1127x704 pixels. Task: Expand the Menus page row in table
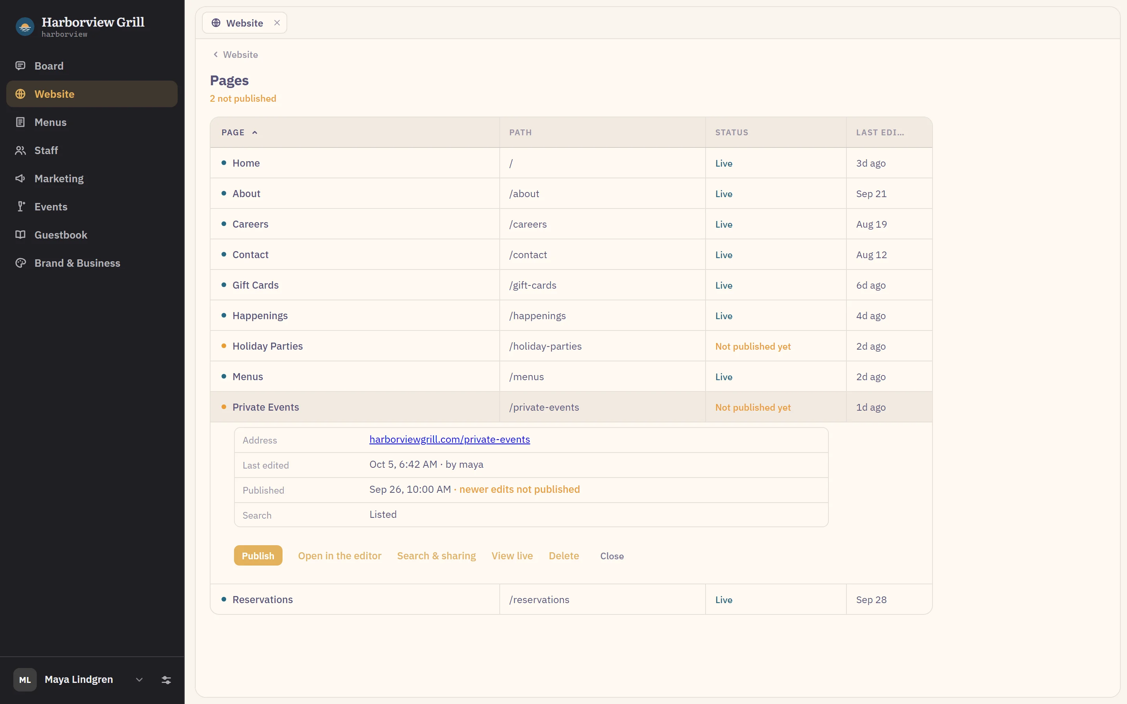pos(571,376)
